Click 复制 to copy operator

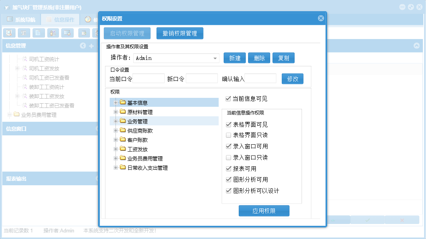pos(283,58)
